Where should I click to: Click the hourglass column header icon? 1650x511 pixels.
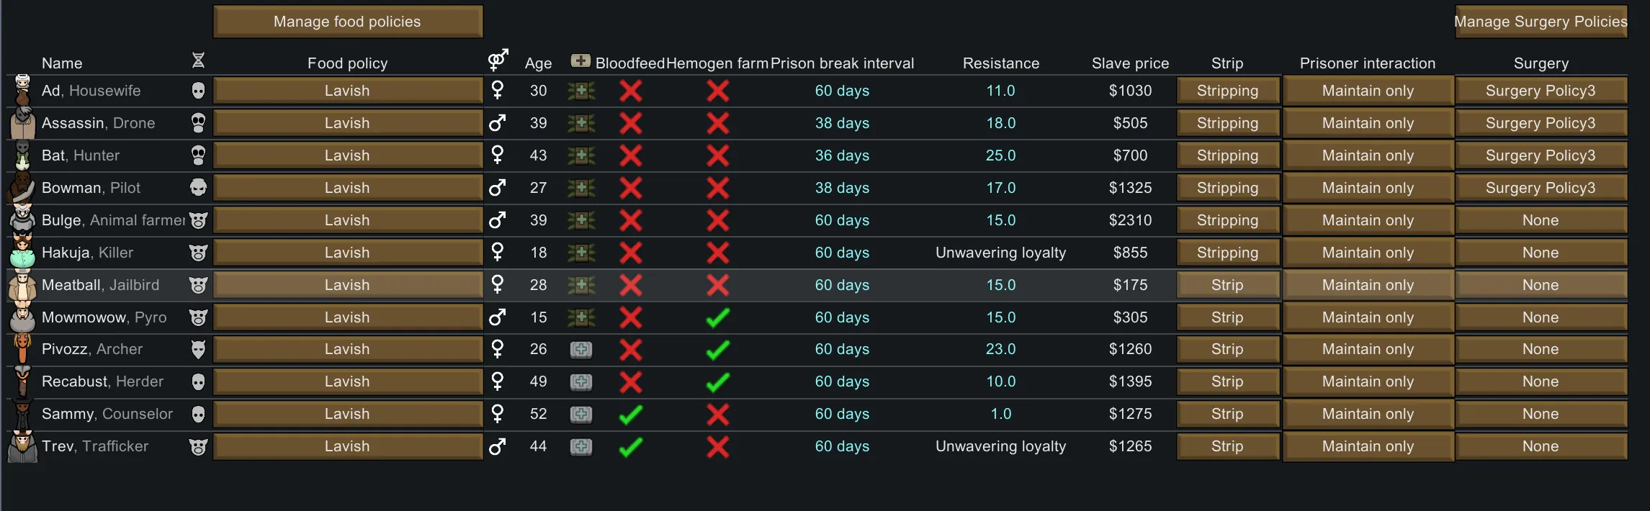click(199, 60)
